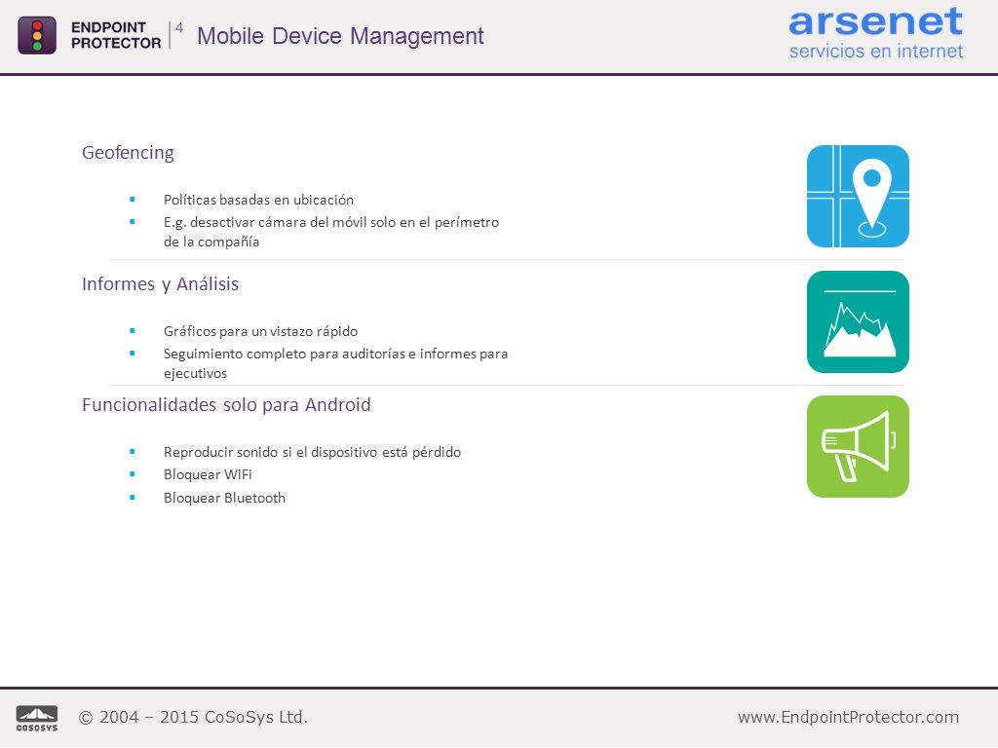Select 'E.g. desactivar cámara del móvil' bullet
The width and height of the screenshot is (998, 748).
coord(331,232)
